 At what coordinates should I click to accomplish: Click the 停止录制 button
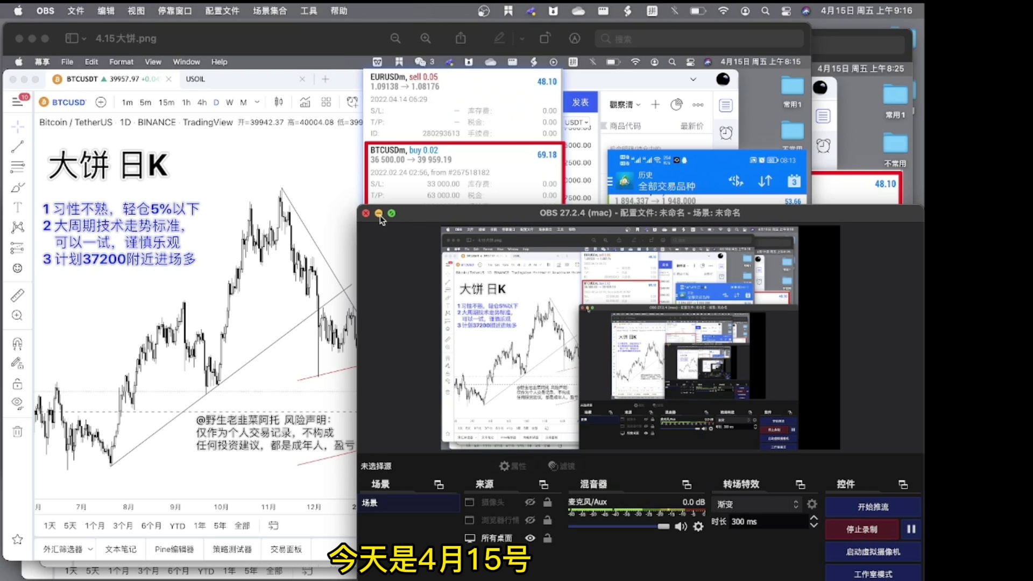tap(861, 529)
